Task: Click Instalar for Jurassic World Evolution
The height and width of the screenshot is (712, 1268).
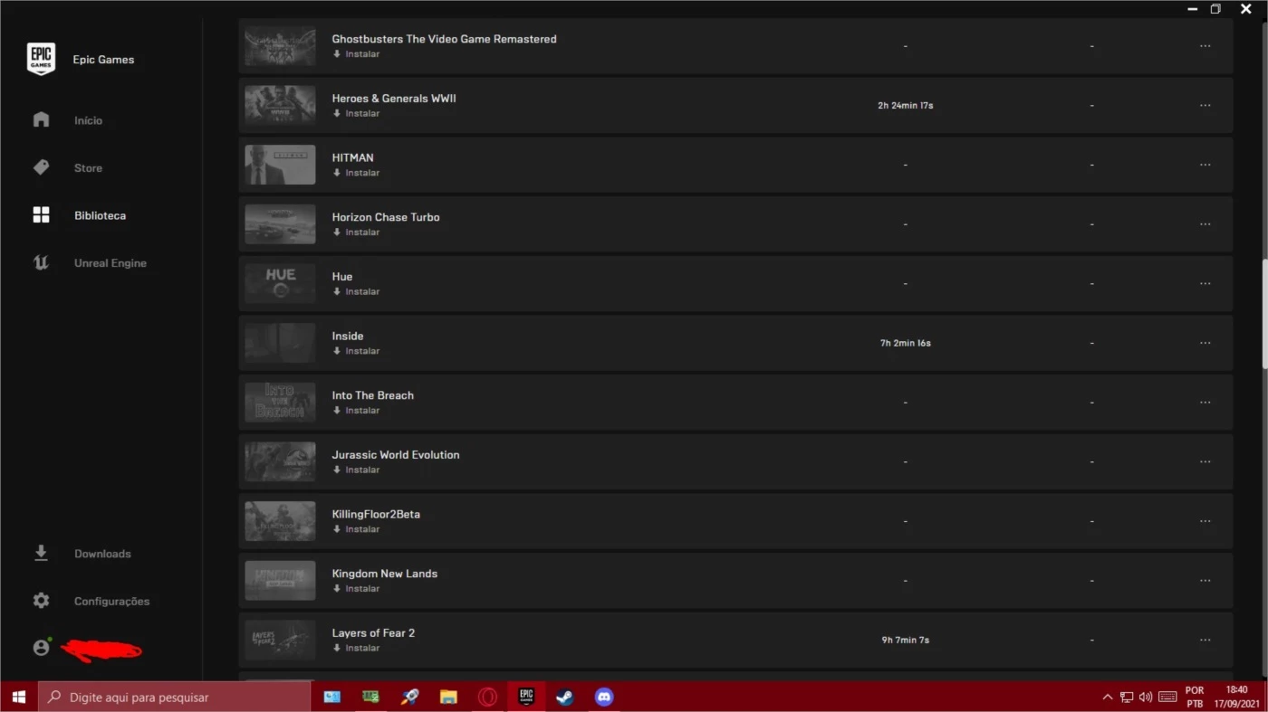Action: click(x=356, y=470)
